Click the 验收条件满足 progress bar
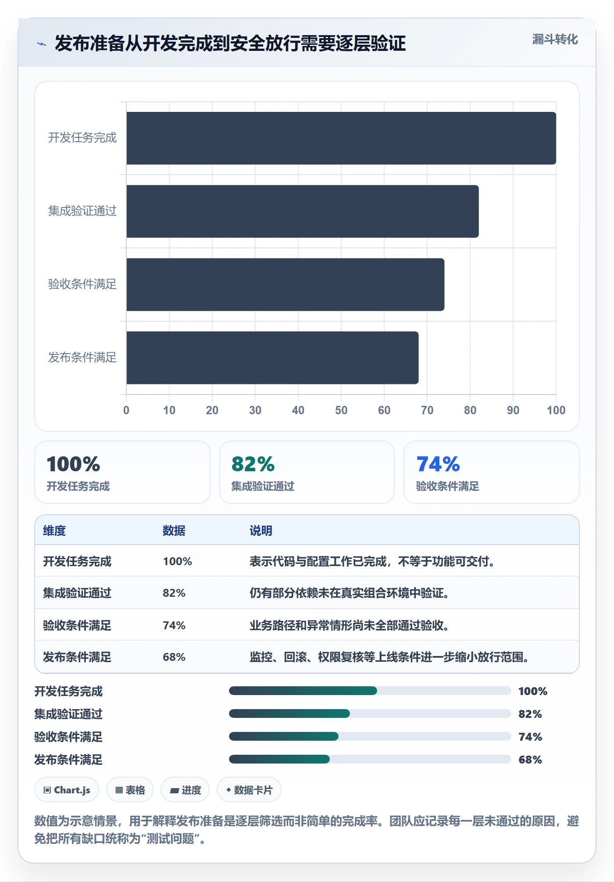The height and width of the screenshot is (882, 614). pos(370,736)
